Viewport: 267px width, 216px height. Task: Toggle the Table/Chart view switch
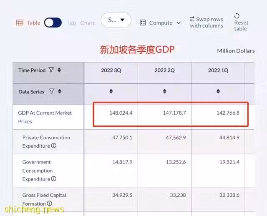point(53,23)
